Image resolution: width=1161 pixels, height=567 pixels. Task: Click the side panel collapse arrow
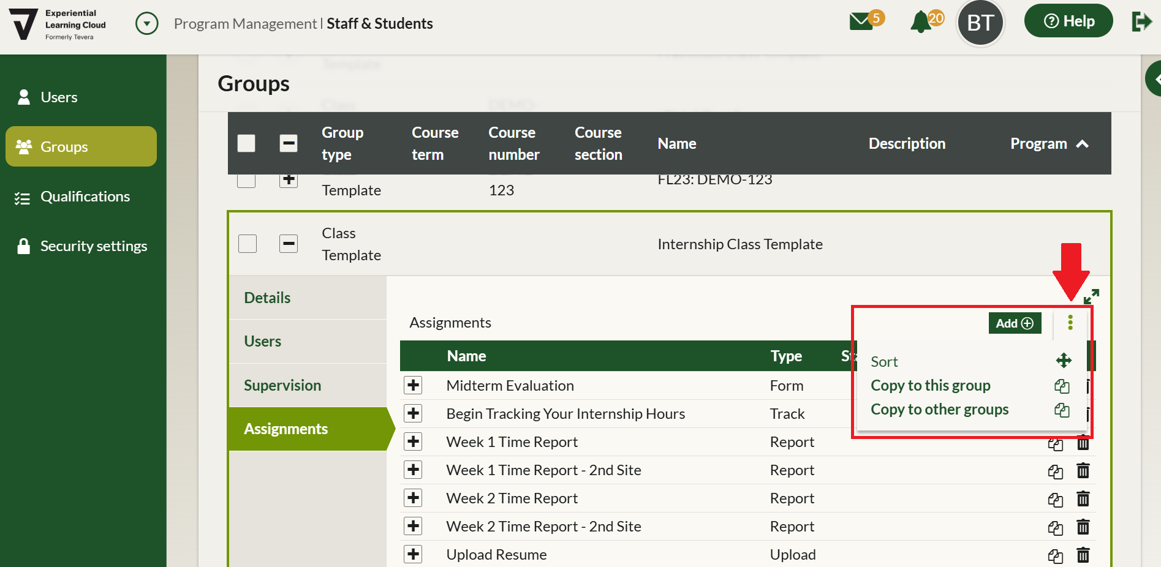1154,79
